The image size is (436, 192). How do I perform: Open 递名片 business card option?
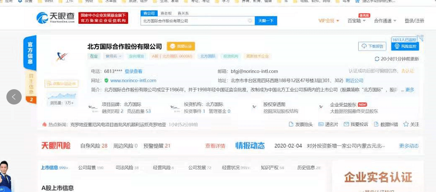(321, 124)
